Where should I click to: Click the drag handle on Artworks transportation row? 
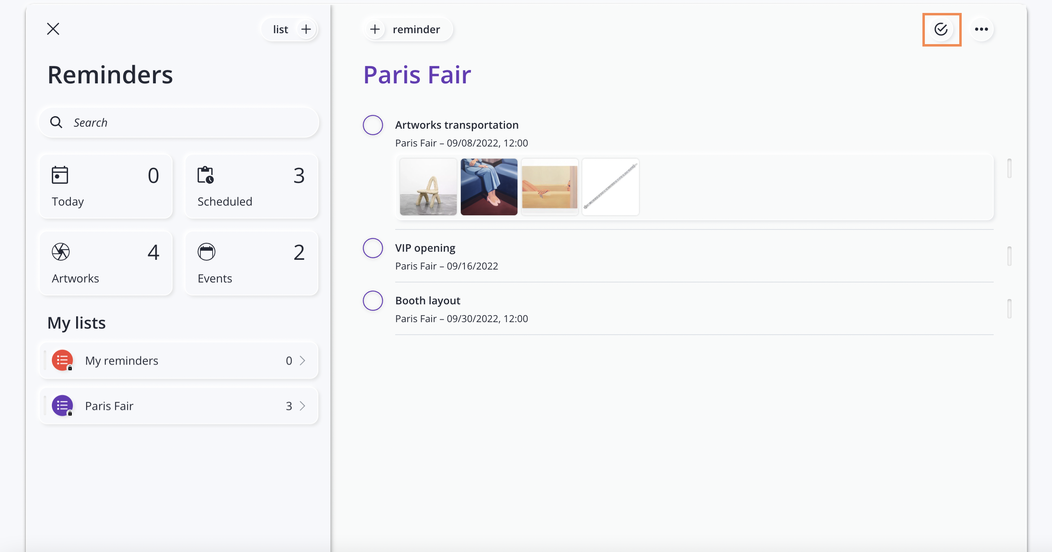click(1009, 168)
